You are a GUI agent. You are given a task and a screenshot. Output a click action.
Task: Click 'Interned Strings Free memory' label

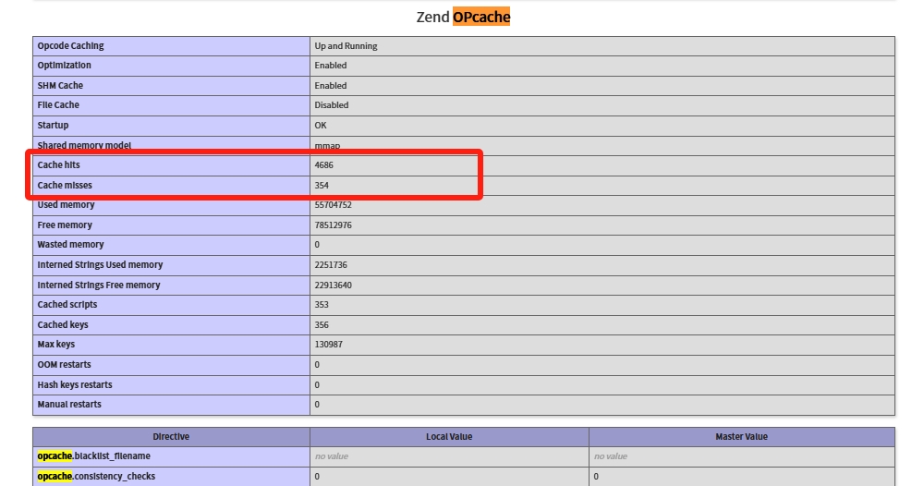(99, 285)
